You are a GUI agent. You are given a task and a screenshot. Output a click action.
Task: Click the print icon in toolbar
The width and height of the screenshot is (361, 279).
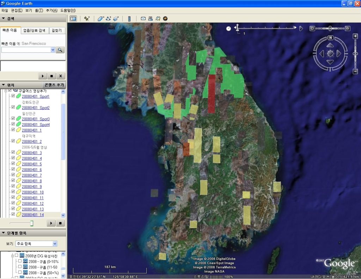tap(150, 19)
